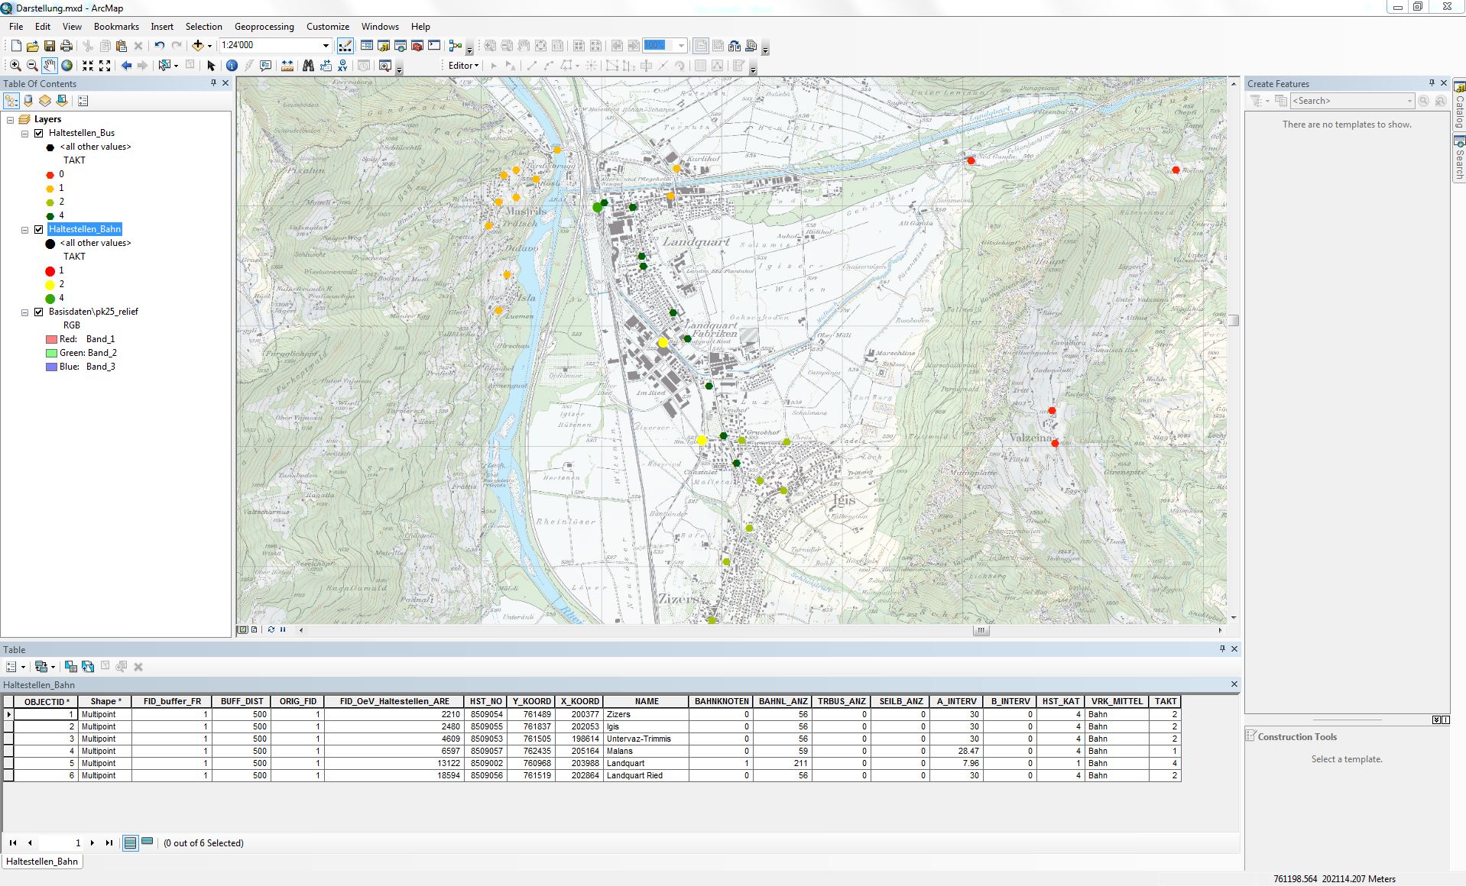The image size is (1466, 886).
Task: Click Switch Selection in the table toolbar
Action: click(x=88, y=667)
